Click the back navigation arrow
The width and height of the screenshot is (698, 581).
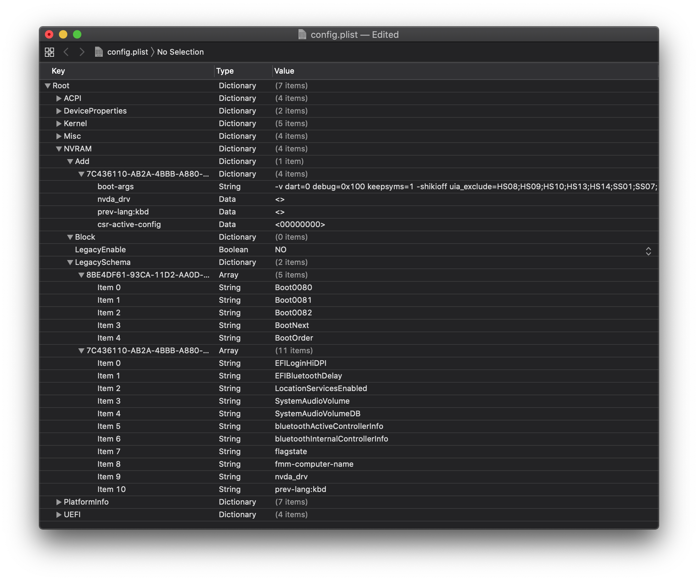coord(66,52)
